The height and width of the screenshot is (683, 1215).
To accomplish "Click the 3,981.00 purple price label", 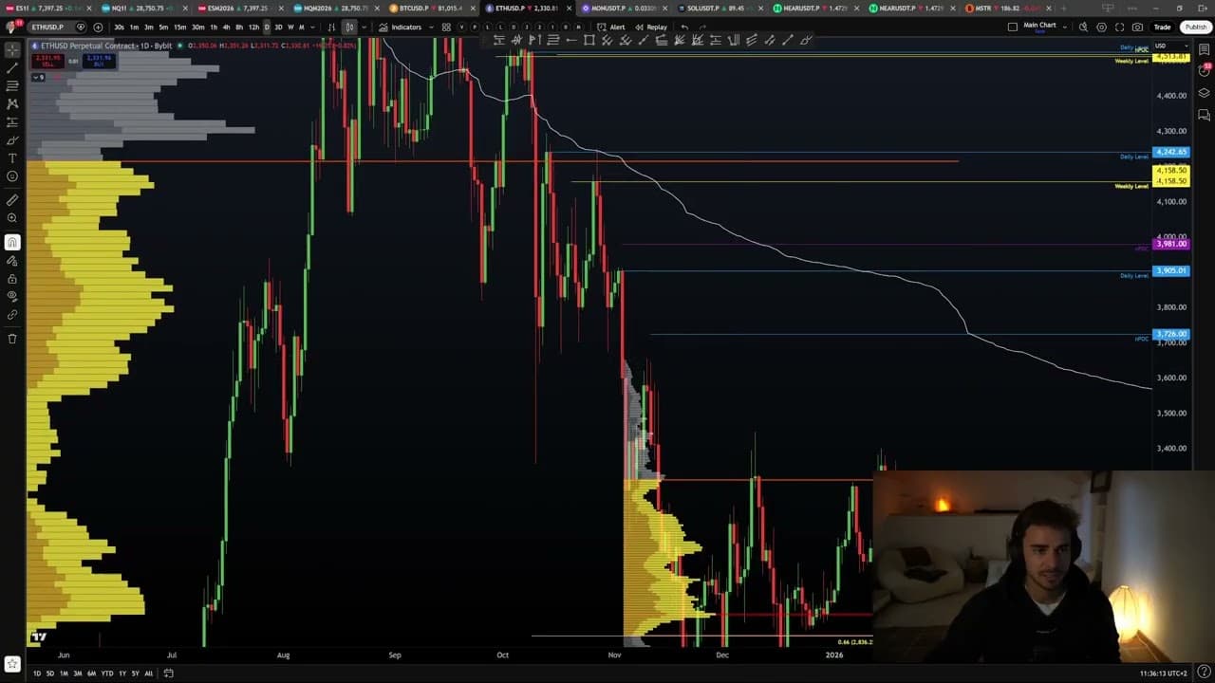I will coord(1170,244).
